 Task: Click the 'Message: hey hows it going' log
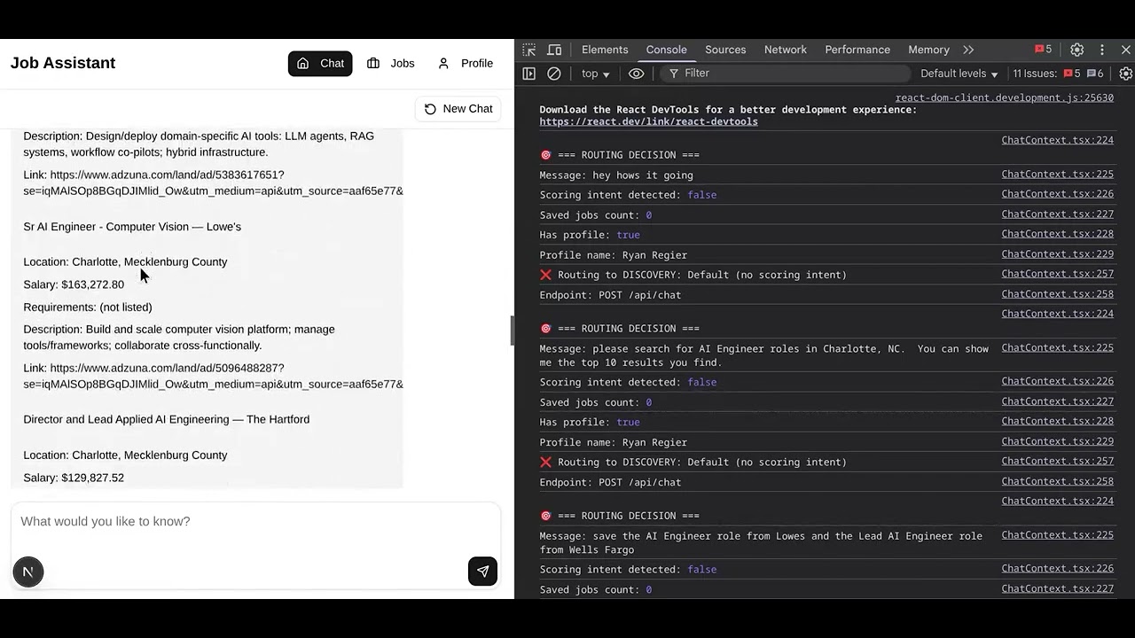[x=616, y=175]
